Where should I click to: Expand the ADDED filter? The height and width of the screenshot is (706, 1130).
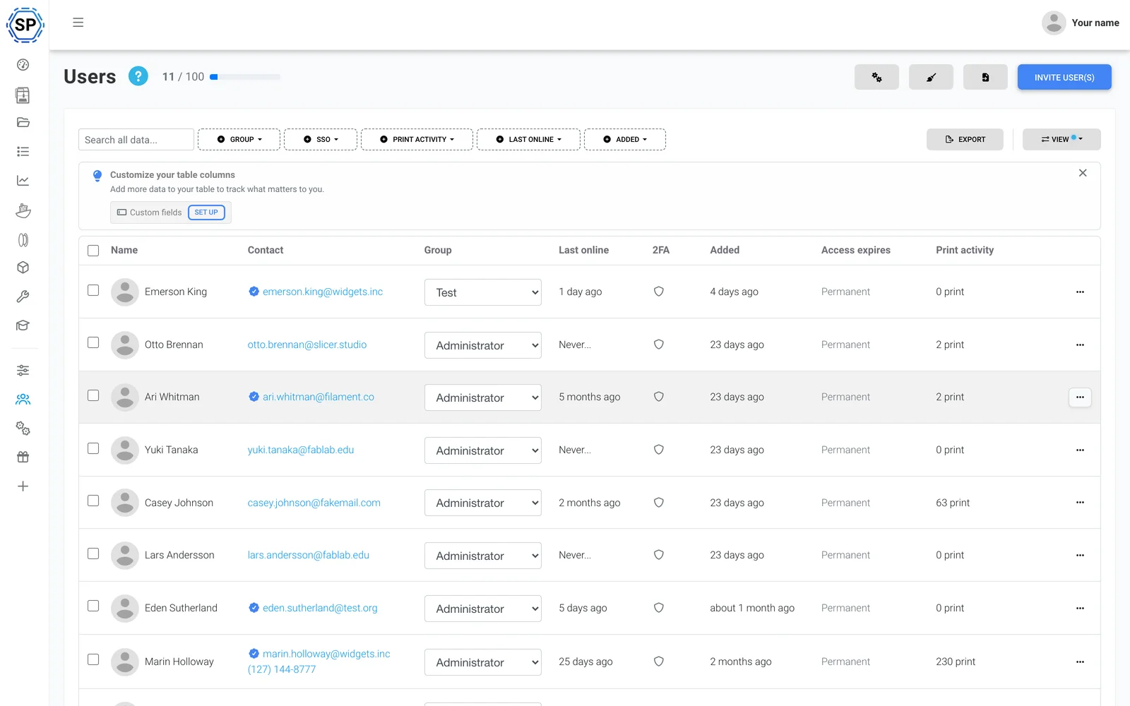(x=625, y=140)
